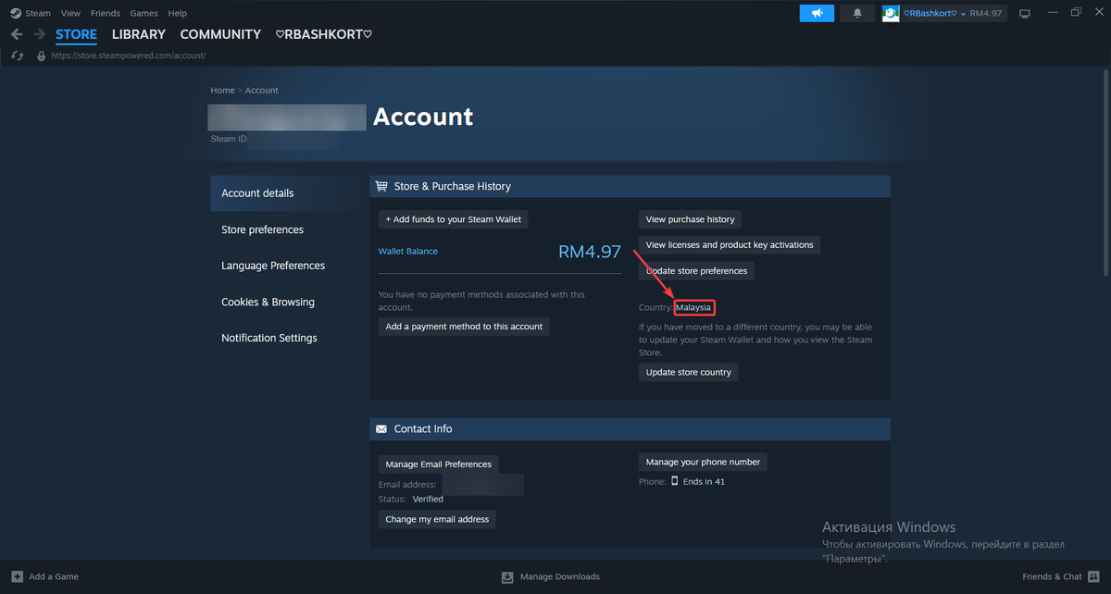Click the Steam logo icon in the menu bar

16,13
